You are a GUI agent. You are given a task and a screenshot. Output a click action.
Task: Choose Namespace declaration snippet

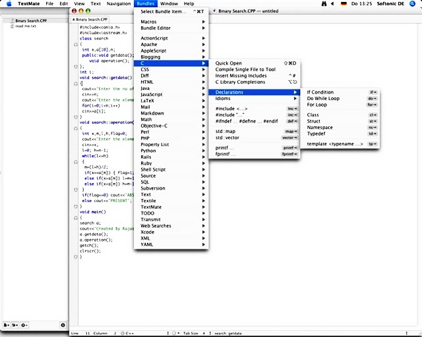pos(340,128)
